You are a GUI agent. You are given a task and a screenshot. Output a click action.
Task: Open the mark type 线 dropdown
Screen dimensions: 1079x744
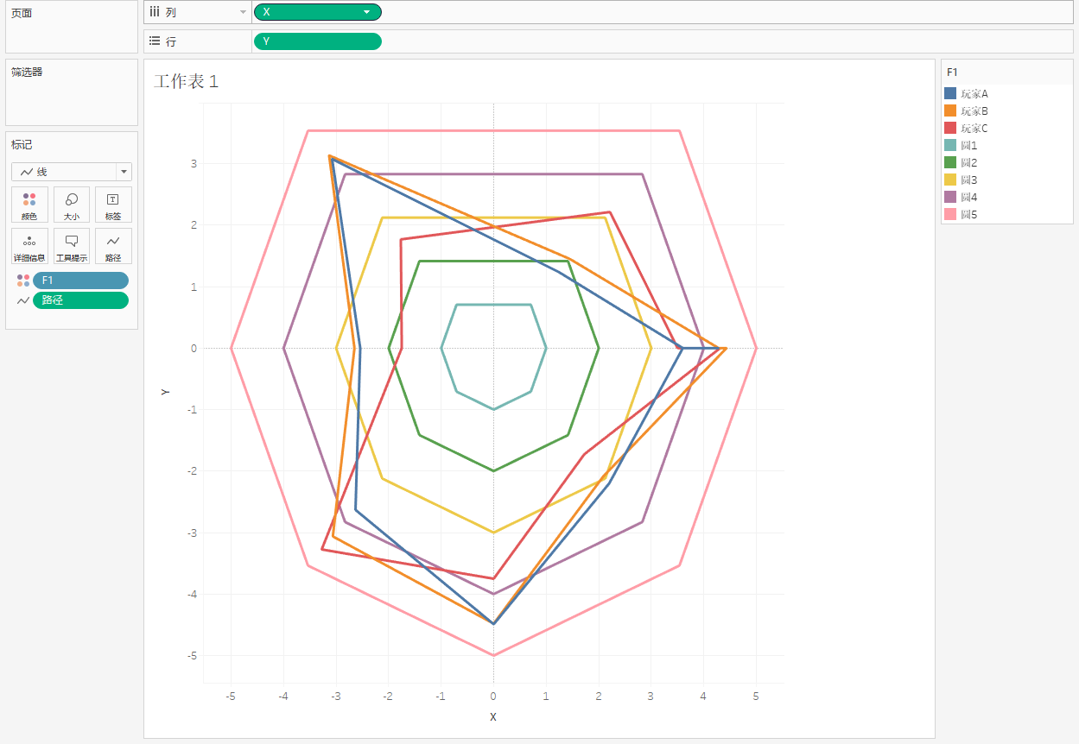point(72,172)
